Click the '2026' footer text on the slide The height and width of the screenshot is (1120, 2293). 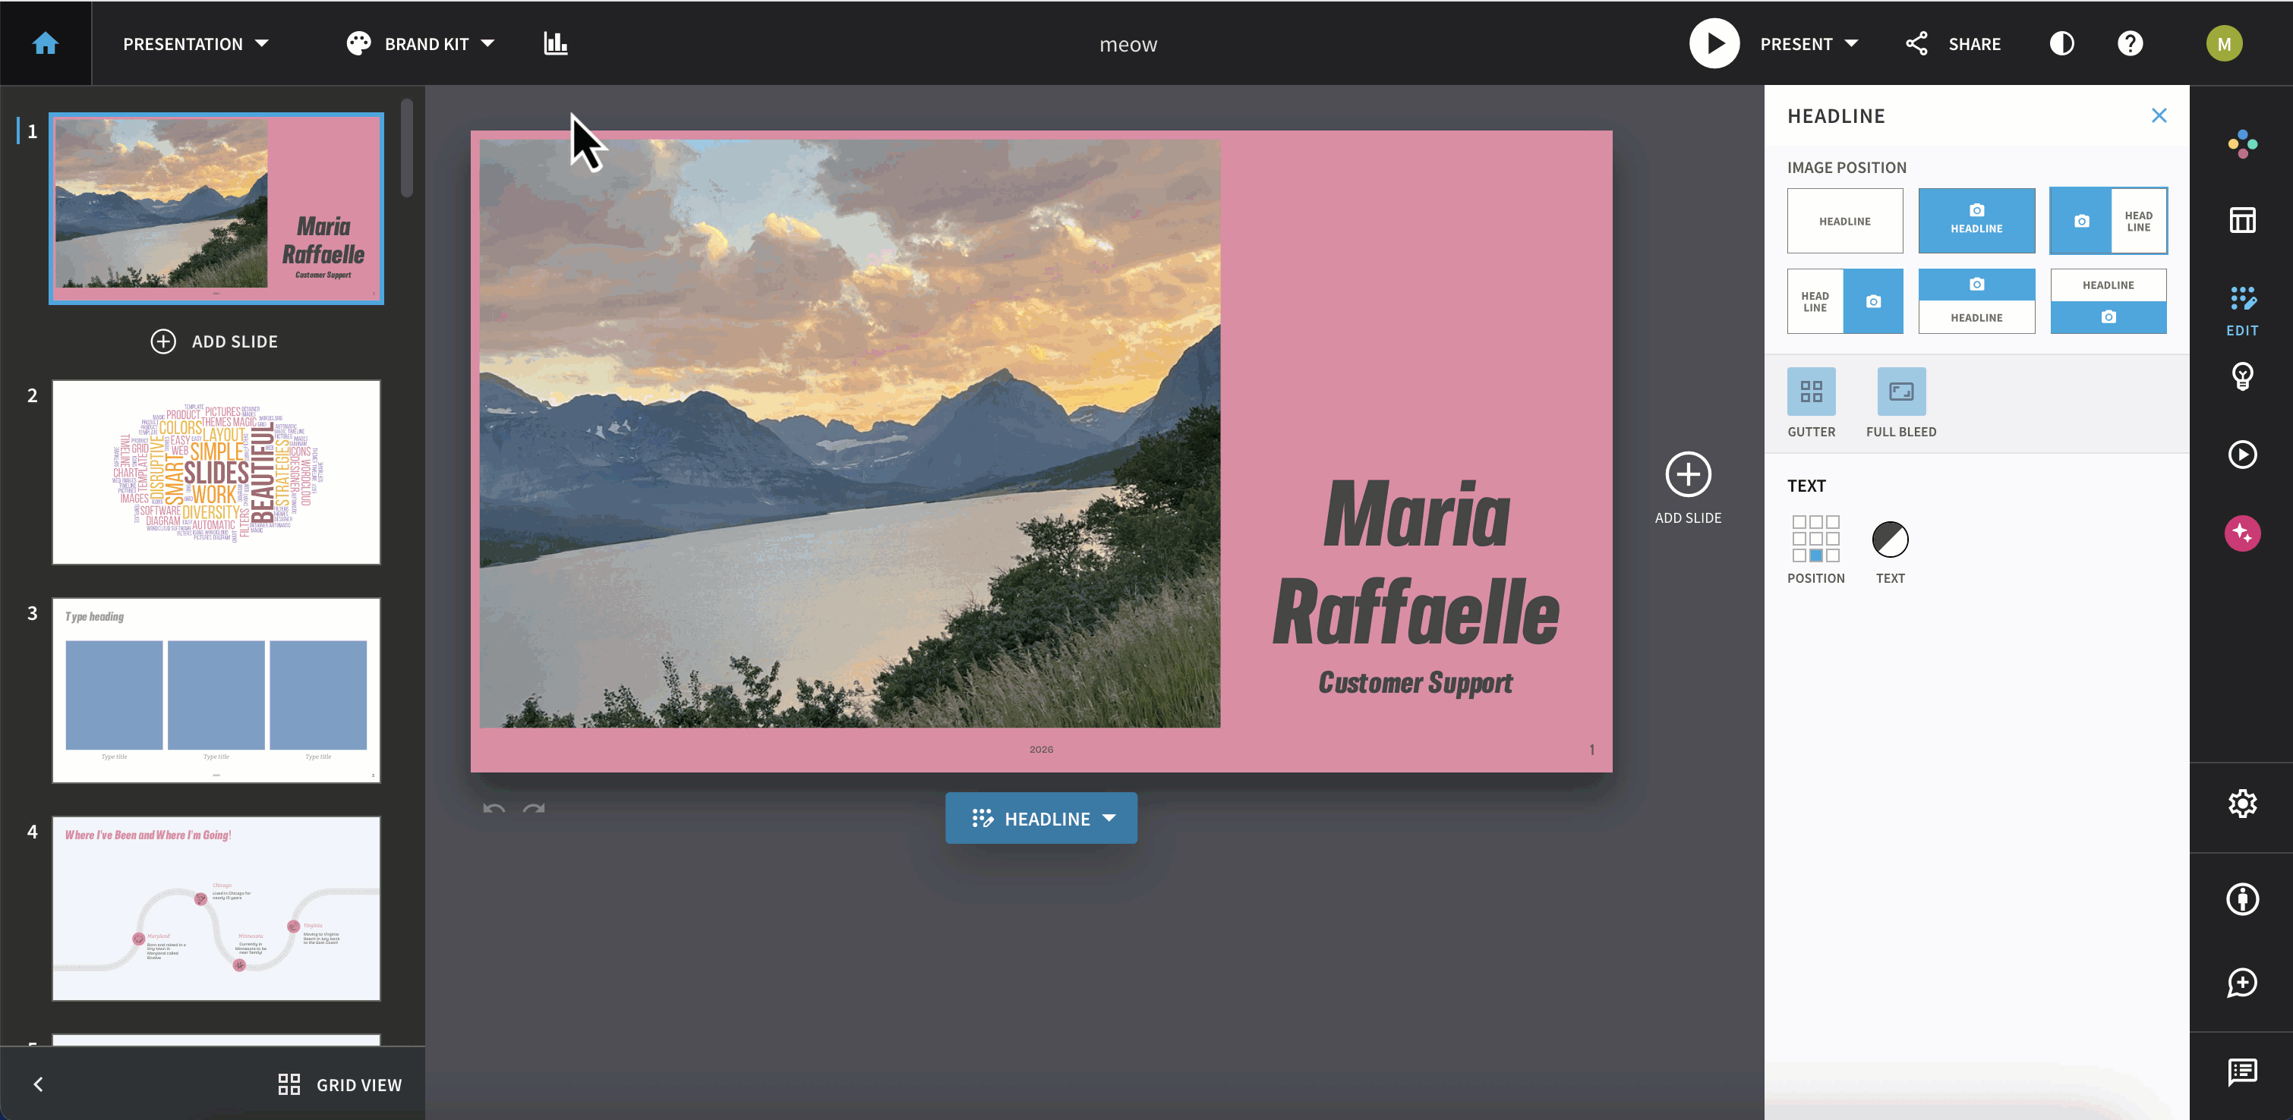pyautogui.click(x=1040, y=749)
